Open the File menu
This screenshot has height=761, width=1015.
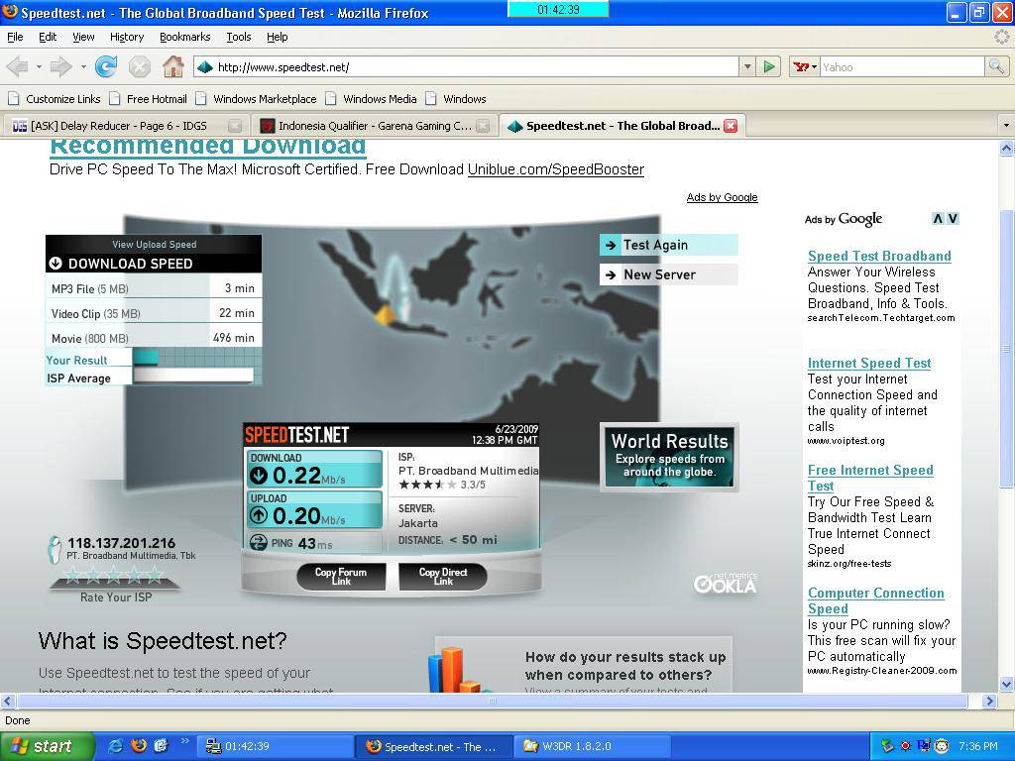[x=15, y=37]
